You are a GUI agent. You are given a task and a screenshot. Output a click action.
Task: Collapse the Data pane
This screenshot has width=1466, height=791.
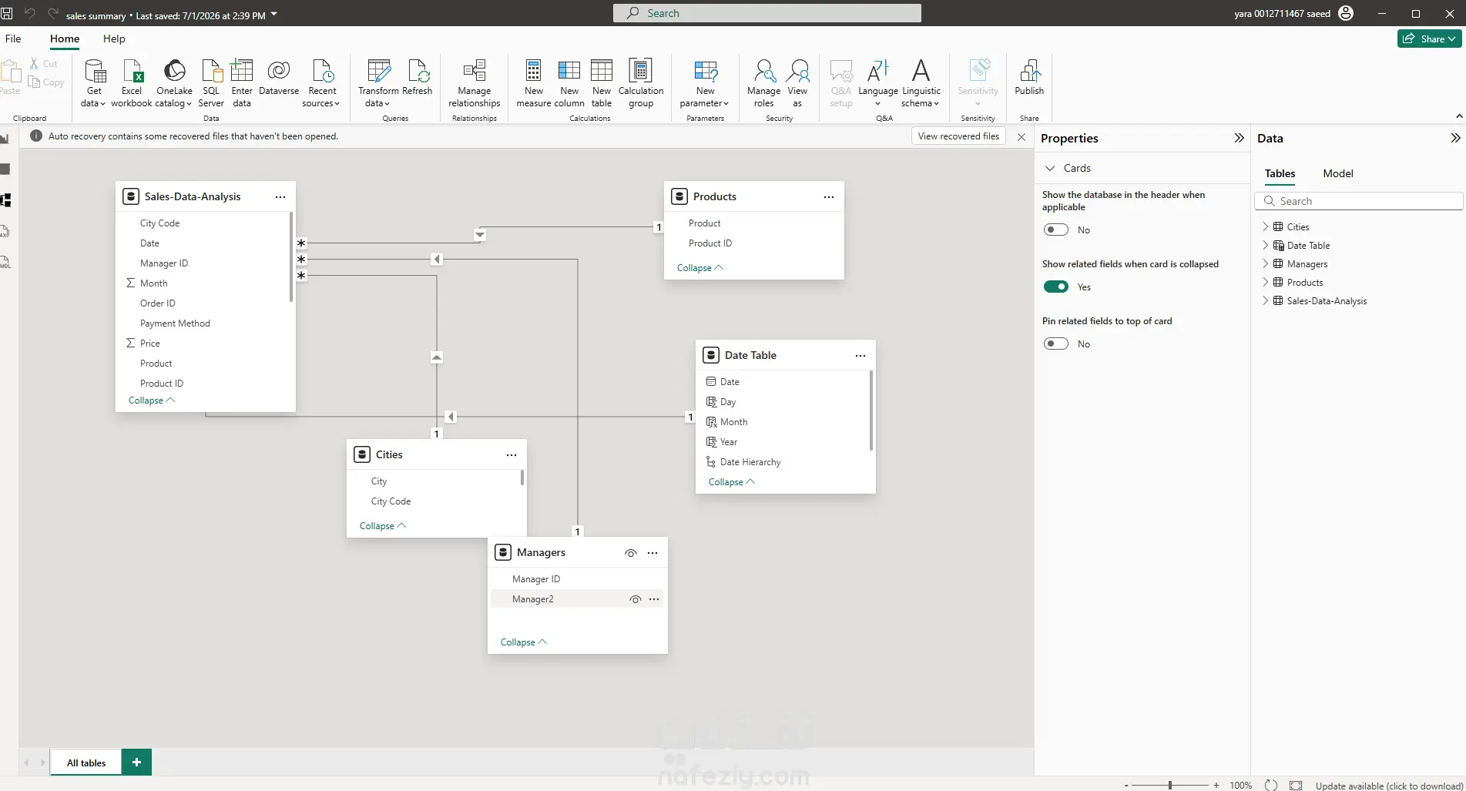1455,138
